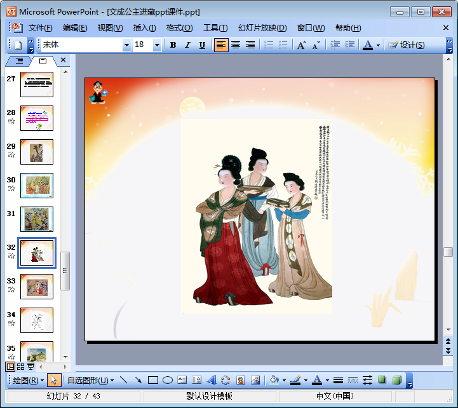Select slide 31 thumbnail
458x408 pixels.
point(37,219)
